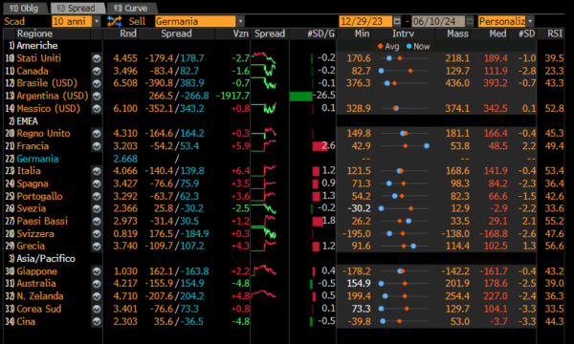Click the chart icon beside Cina

click(x=97, y=322)
